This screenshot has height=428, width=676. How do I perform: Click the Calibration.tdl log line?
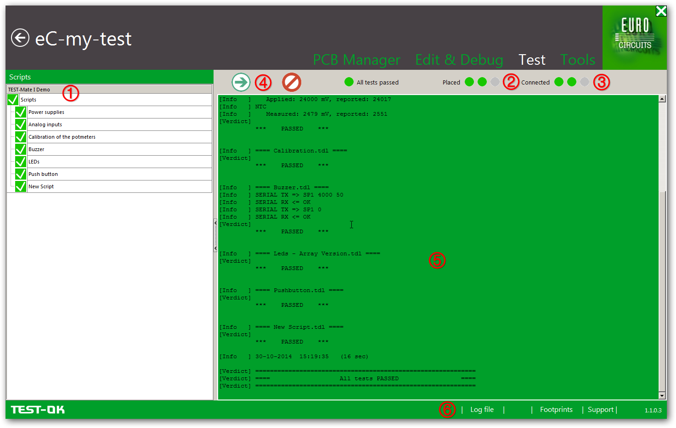283,151
